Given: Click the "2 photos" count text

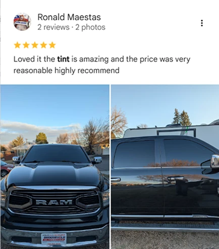Looking at the screenshot, I should [90, 27].
